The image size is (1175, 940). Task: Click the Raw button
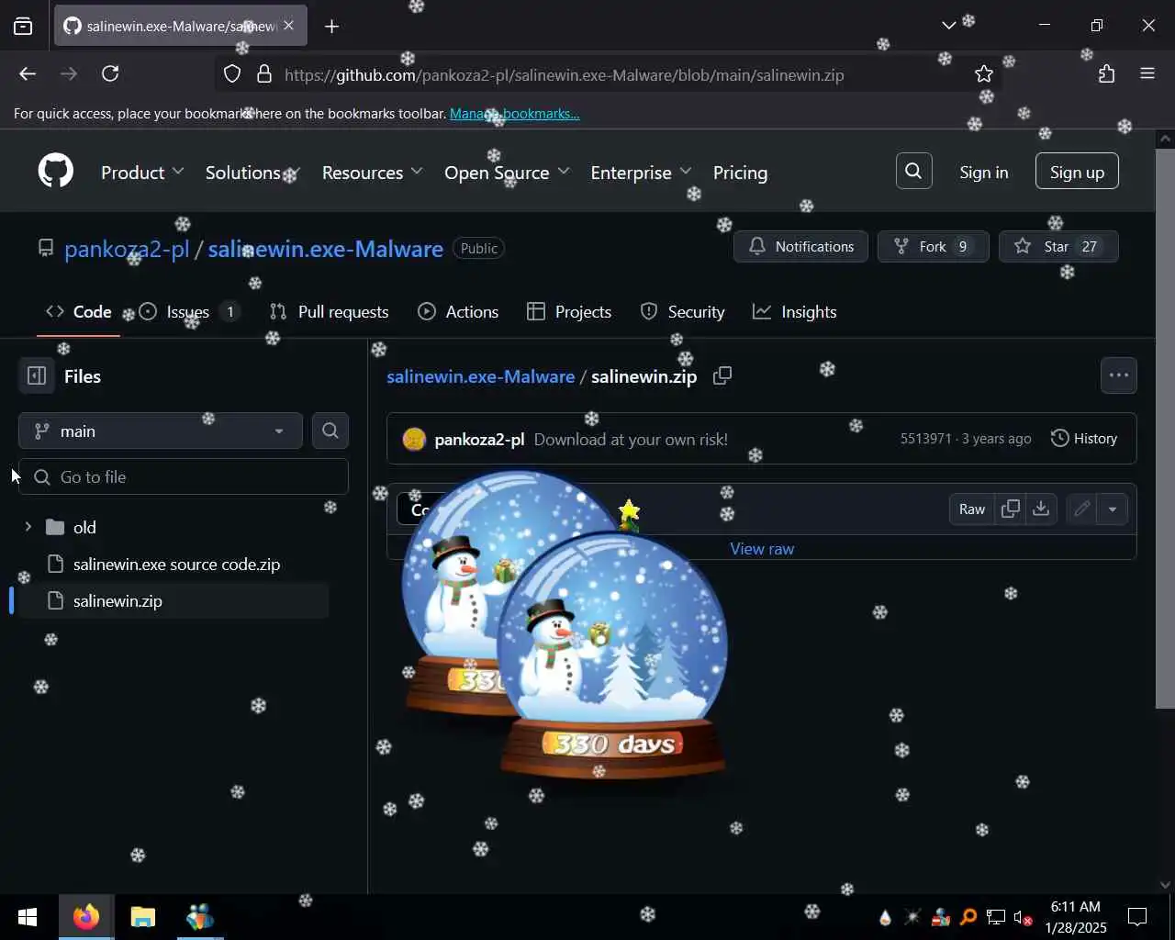point(972,509)
